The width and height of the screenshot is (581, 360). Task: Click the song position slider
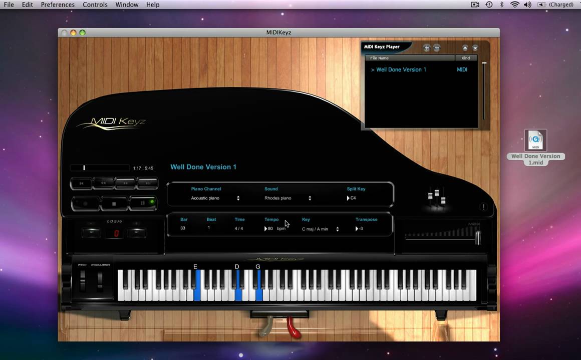pyautogui.click(x=100, y=168)
